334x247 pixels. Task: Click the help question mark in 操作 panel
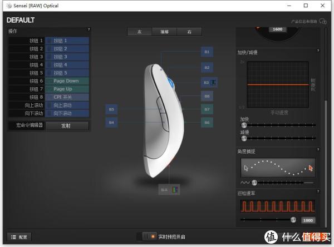point(89,29)
